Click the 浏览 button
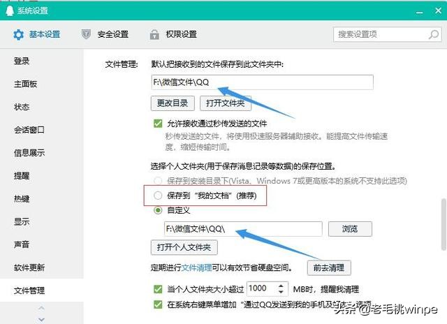 (350, 229)
